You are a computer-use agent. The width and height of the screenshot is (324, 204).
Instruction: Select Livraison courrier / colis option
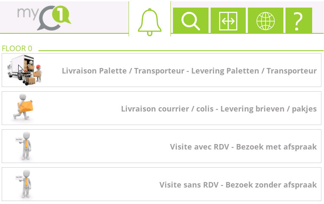coord(162,108)
